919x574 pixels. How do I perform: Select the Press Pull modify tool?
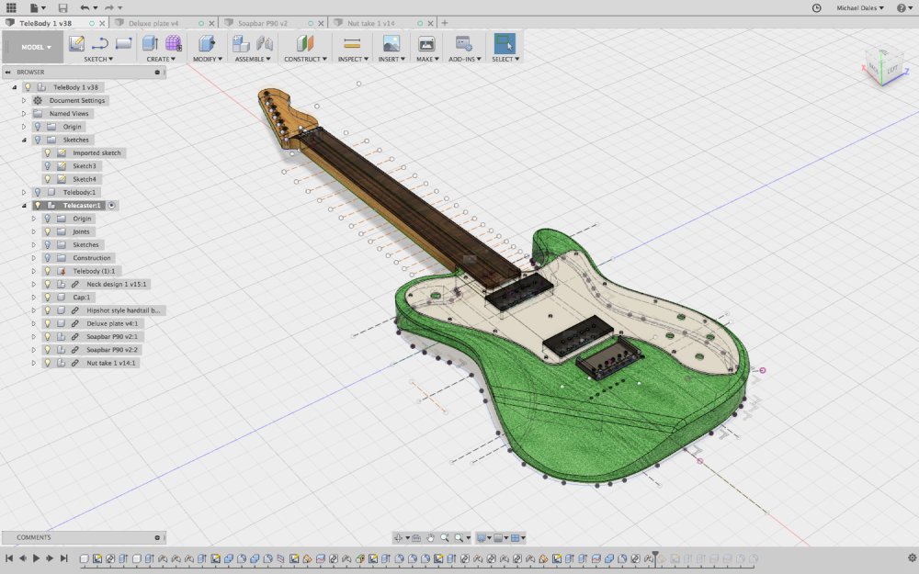pos(206,43)
